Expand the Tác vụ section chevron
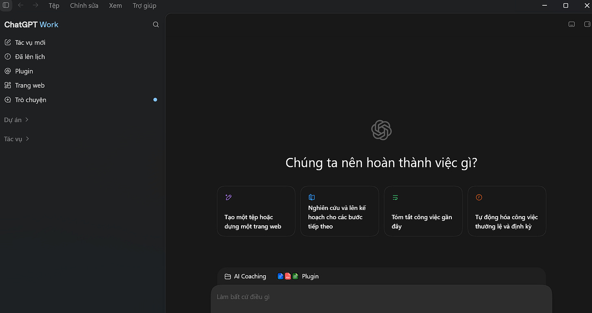The width and height of the screenshot is (592, 313). (x=27, y=139)
